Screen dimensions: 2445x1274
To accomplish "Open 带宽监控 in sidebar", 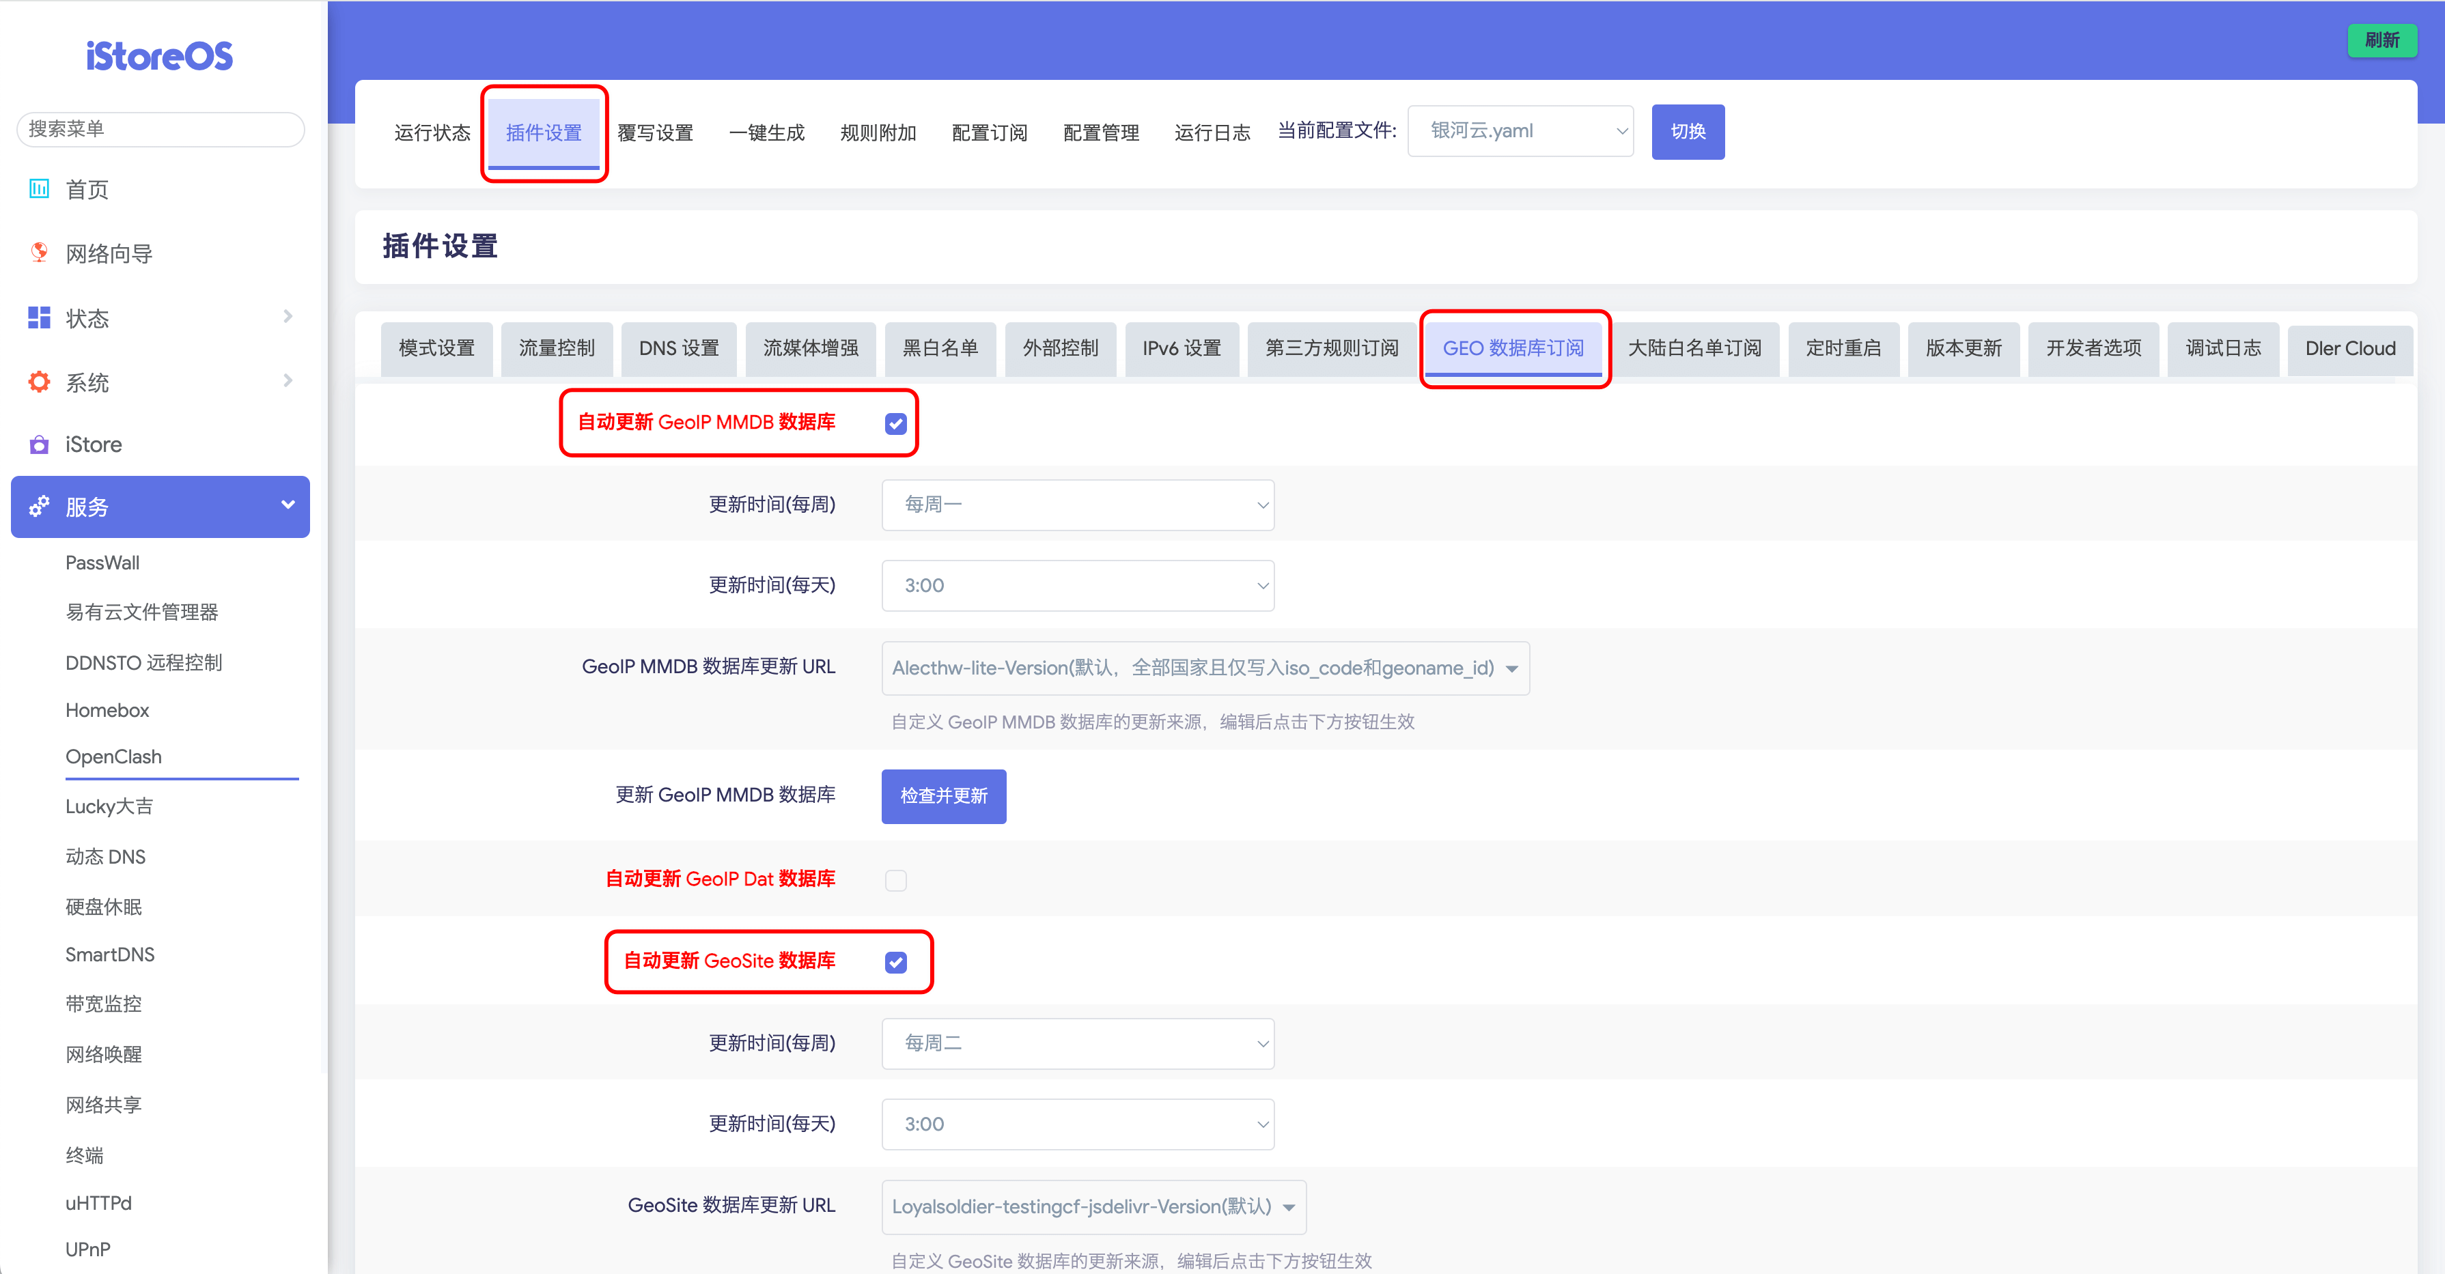I will click(103, 1004).
